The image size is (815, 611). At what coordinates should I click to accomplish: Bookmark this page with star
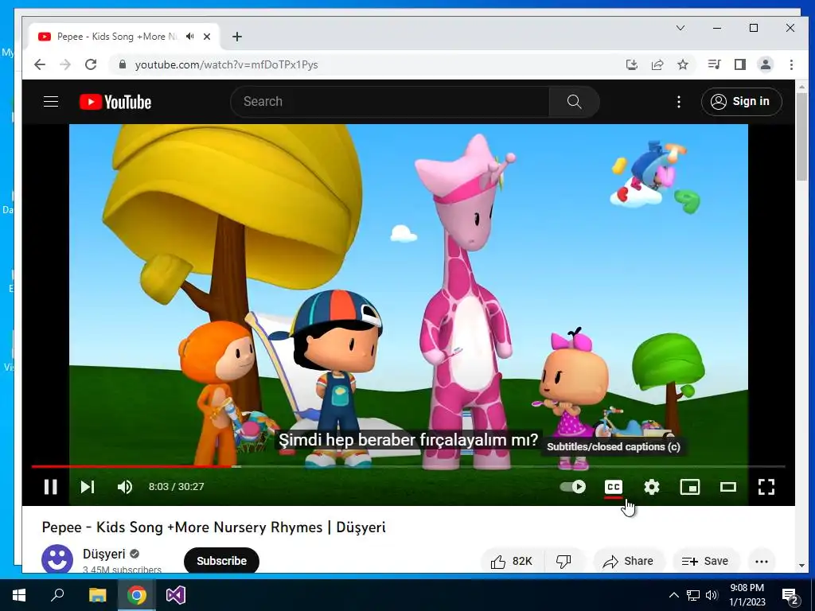682,64
